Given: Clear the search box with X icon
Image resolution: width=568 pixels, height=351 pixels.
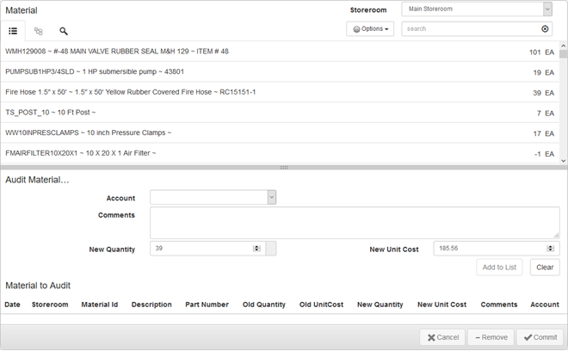Looking at the screenshot, I should [x=545, y=28].
